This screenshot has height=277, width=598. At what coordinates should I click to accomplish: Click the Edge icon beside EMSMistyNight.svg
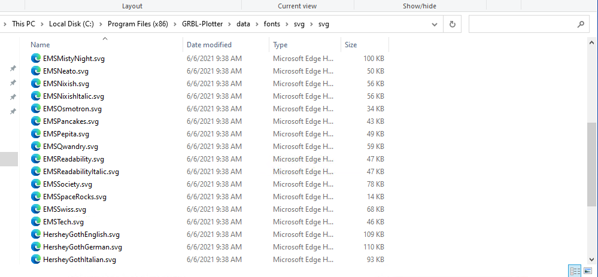35,59
